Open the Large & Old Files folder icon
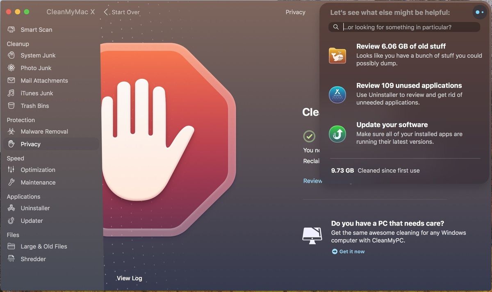The width and height of the screenshot is (492, 292). (x=11, y=246)
